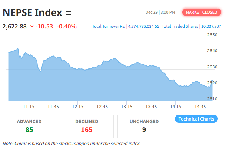Click the Dec 29 date label

152,13
